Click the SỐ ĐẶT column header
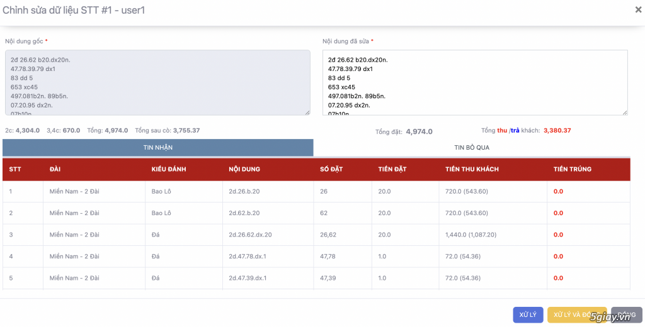Image resolution: width=645 pixels, height=327 pixels. [331, 169]
